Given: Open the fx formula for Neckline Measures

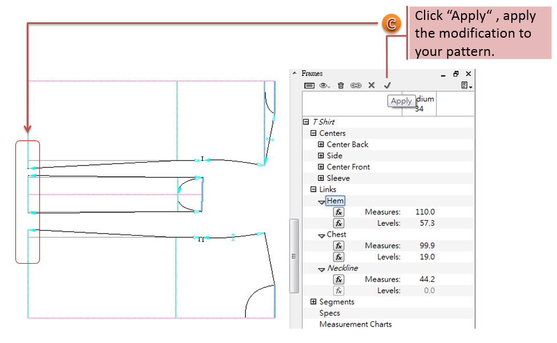Looking at the screenshot, I should (339, 279).
